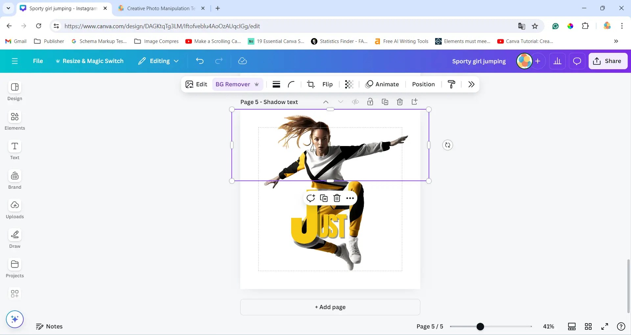Screen dimensions: 631x335
Task: Open the Uploads panel
Action: point(15,209)
